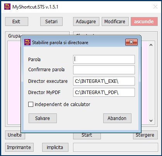Save settings with the Salvare button
Viewport: 162px width, 156px height.
(x=43, y=118)
